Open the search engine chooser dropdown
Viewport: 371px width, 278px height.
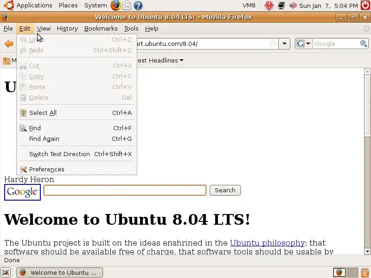[x=308, y=44]
